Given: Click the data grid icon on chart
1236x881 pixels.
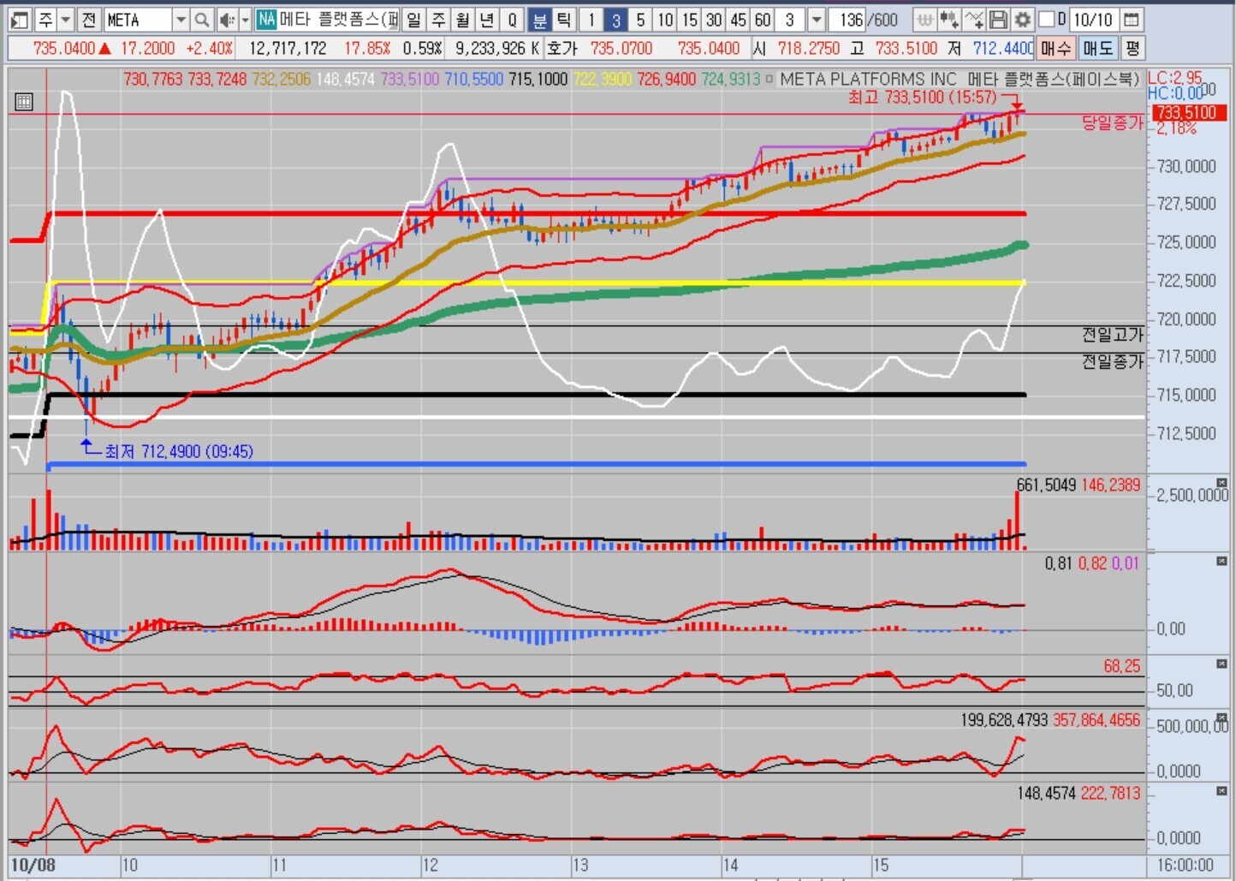Looking at the screenshot, I should [24, 102].
